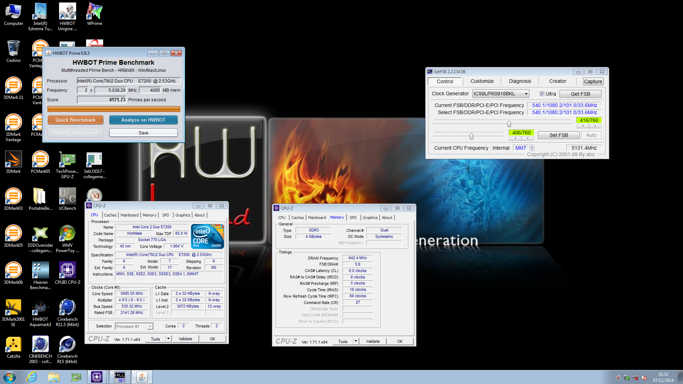The height and width of the screenshot is (384, 683).
Task: Open WMV PowerToy desktop shortcut
Action: pos(68,239)
